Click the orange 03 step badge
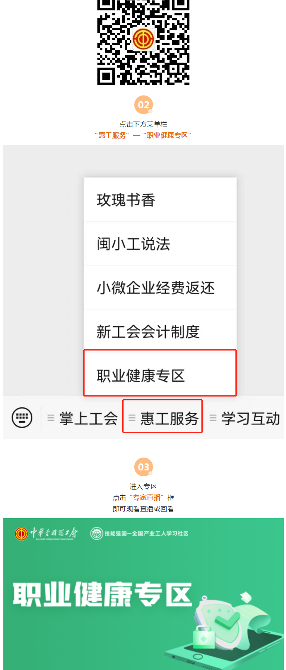286x670 pixels. click(x=143, y=467)
